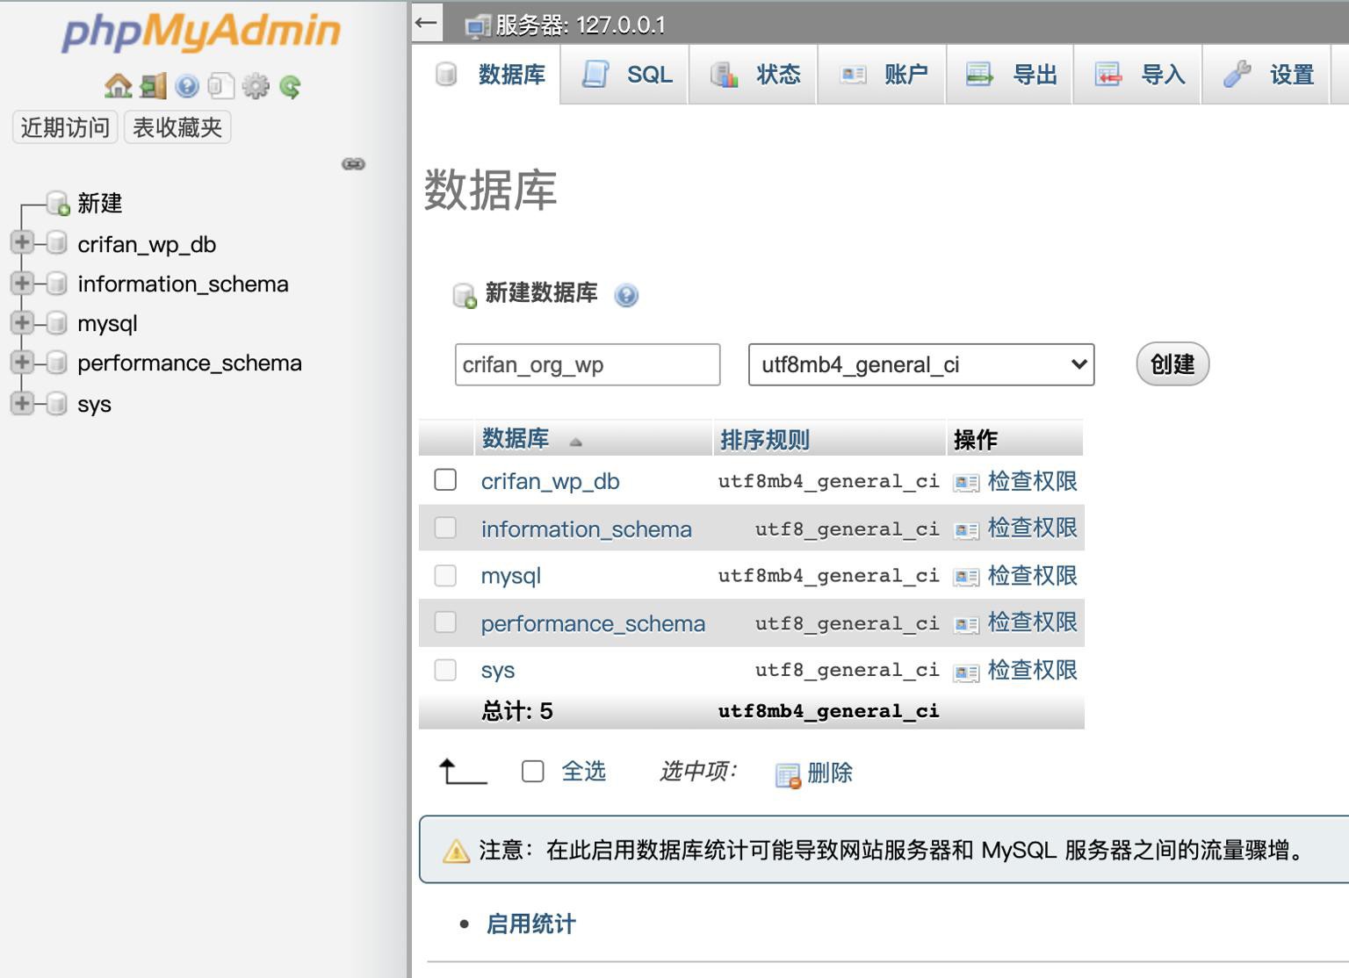This screenshot has height=978, width=1349.
Task: Open the 导入 tab
Action: point(1138,75)
